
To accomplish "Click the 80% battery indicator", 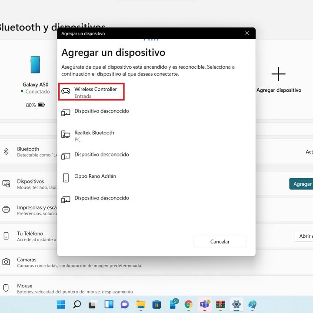I will coord(35,105).
